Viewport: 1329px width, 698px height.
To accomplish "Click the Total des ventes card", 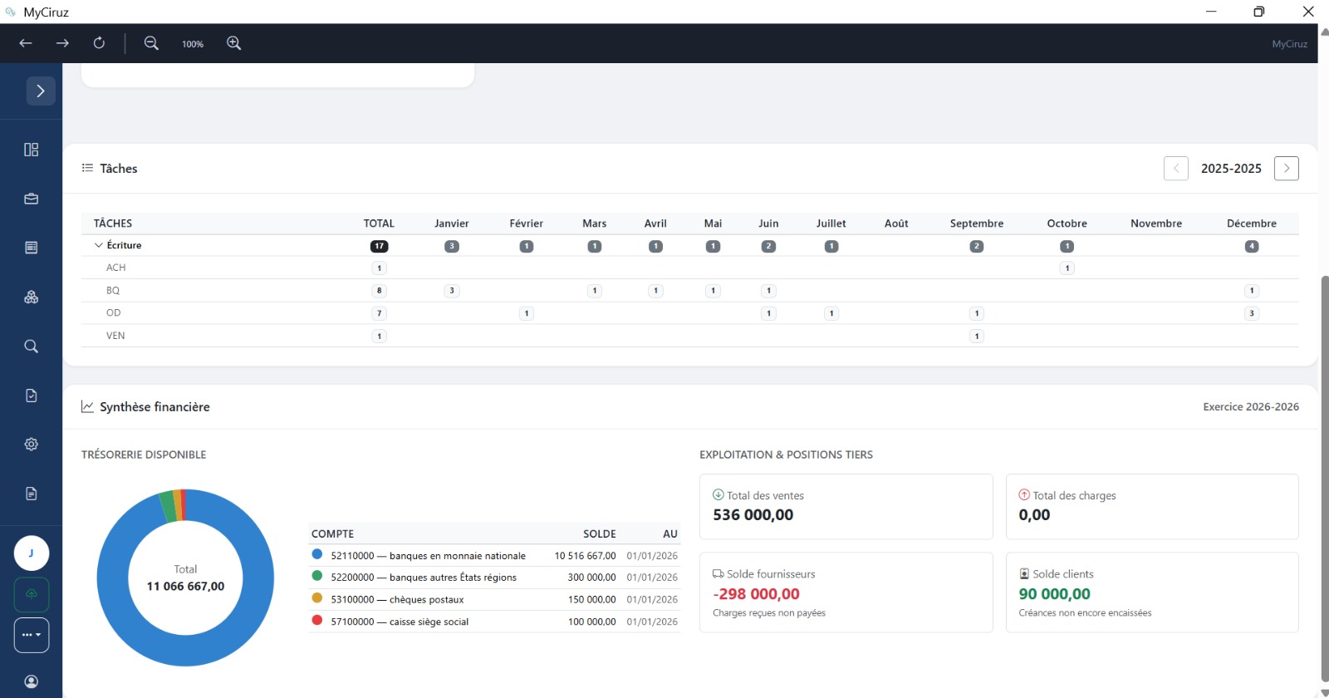I will [846, 507].
